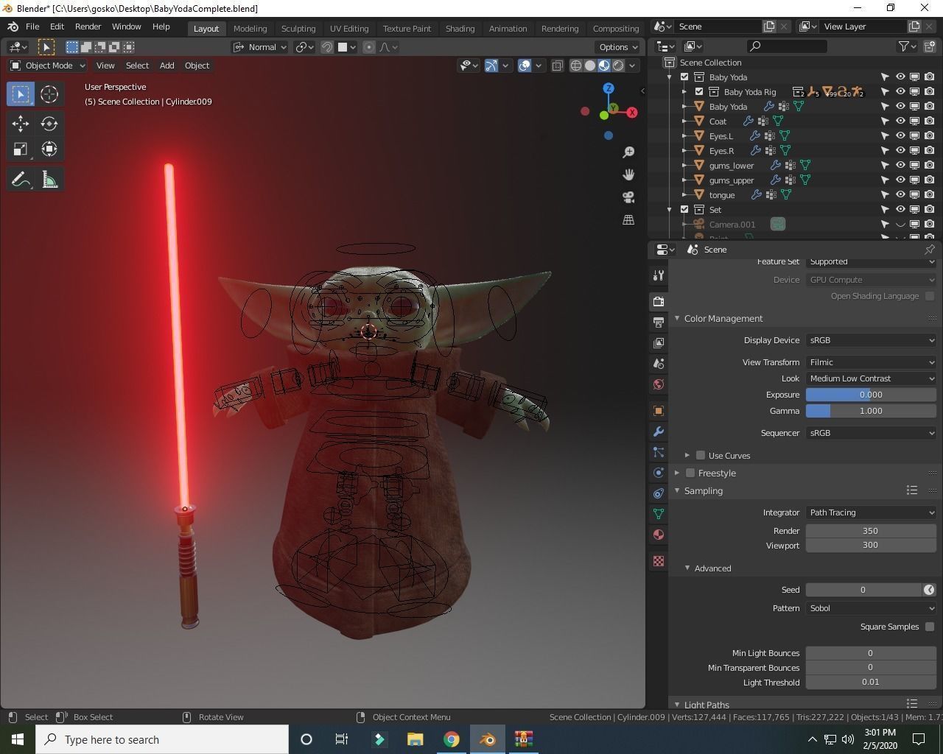Open the Material Properties tab
Image resolution: width=943 pixels, height=754 pixels.
(x=658, y=534)
